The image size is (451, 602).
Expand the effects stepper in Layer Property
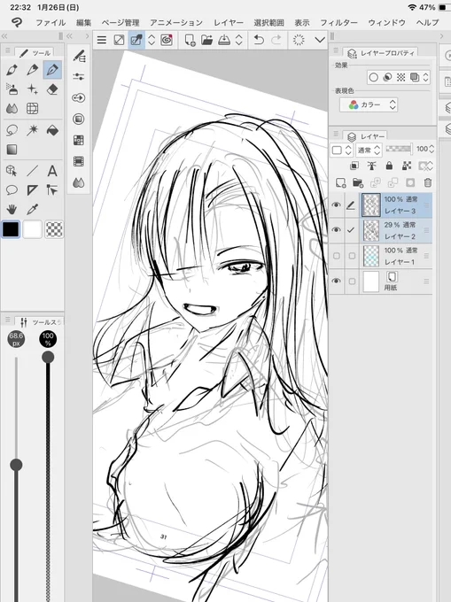pos(425,78)
